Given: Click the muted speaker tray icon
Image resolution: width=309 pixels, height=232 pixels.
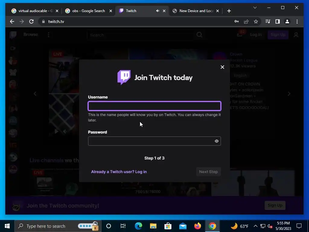Looking at the screenshot, I should [x=270, y=226].
